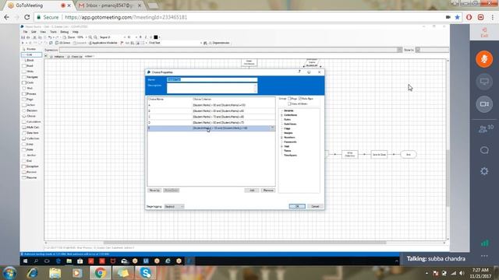This screenshot has height=280, width=499.
Task: Select choice row A in the list
Action: click(211, 105)
